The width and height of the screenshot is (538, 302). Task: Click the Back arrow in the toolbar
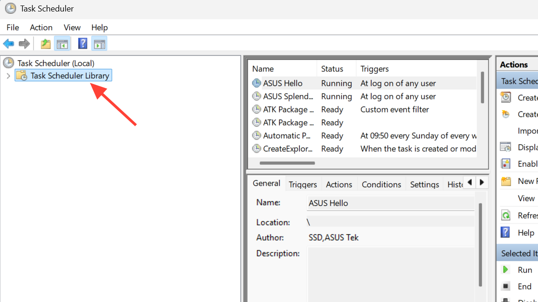click(8, 44)
